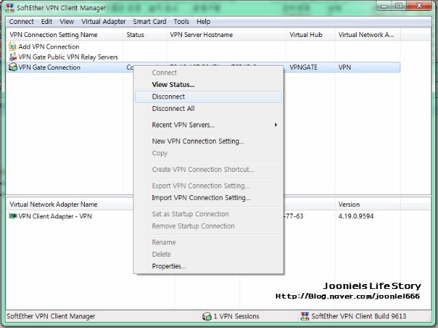Click the VPN Gate Connection row icon
Viewport: 438px width, 328px height.
(x=13, y=67)
